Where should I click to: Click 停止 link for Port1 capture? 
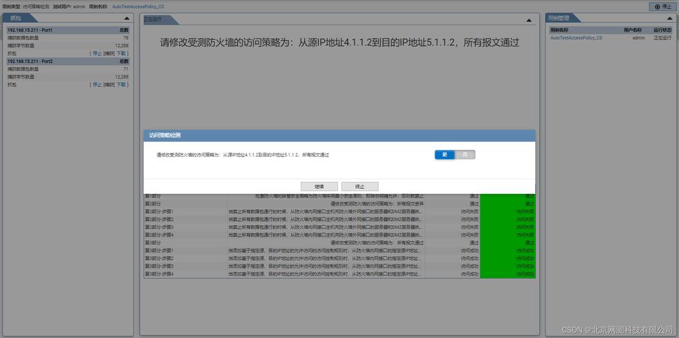[x=97, y=53]
